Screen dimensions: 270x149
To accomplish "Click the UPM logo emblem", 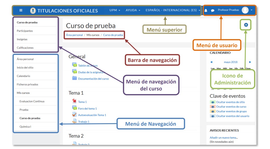I will [33, 11].
